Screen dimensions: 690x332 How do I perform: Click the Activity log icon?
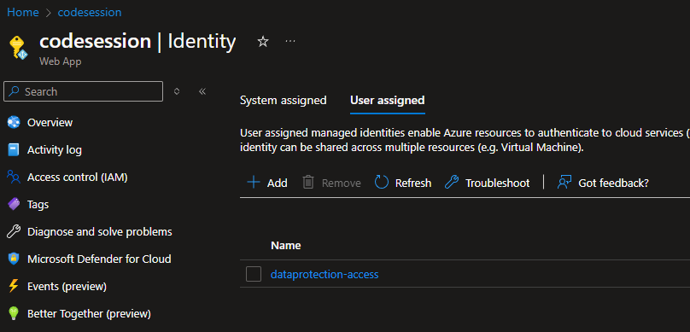[x=14, y=150]
